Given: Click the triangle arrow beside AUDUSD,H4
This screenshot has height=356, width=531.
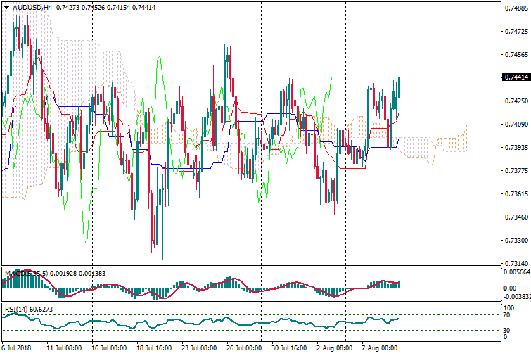Looking at the screenshot, I should coord(6,7).
